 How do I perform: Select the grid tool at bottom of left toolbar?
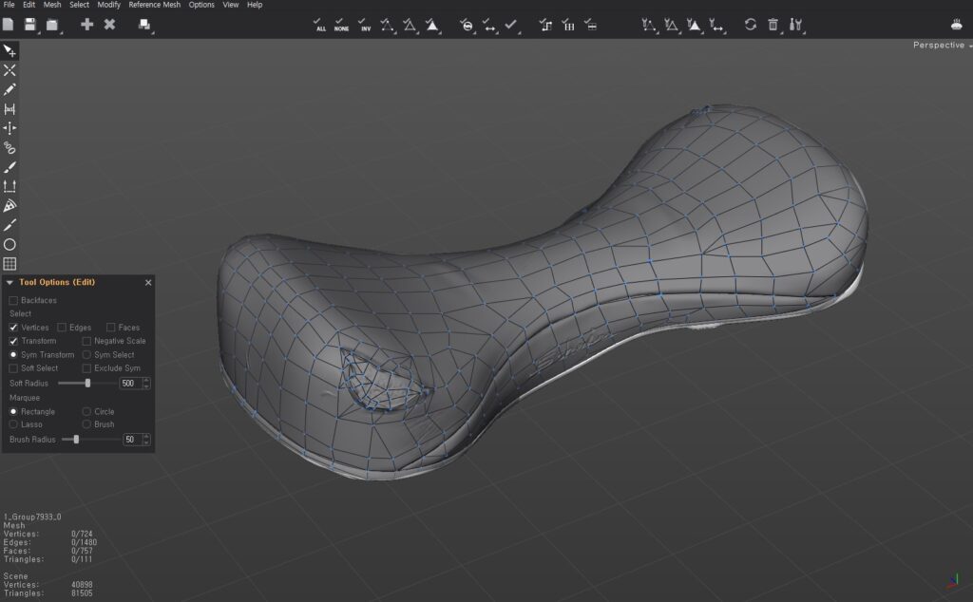[x=10, y=264]
